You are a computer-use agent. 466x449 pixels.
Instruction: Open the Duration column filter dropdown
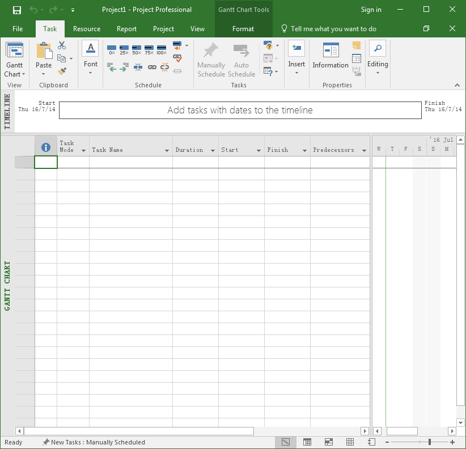[213, 151]
